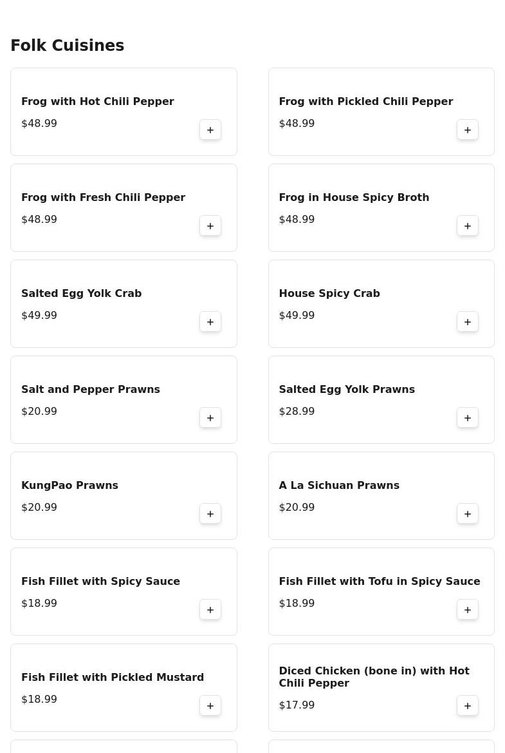Add Fish Fillet with Pickled Mustard

tap(210, 706)
